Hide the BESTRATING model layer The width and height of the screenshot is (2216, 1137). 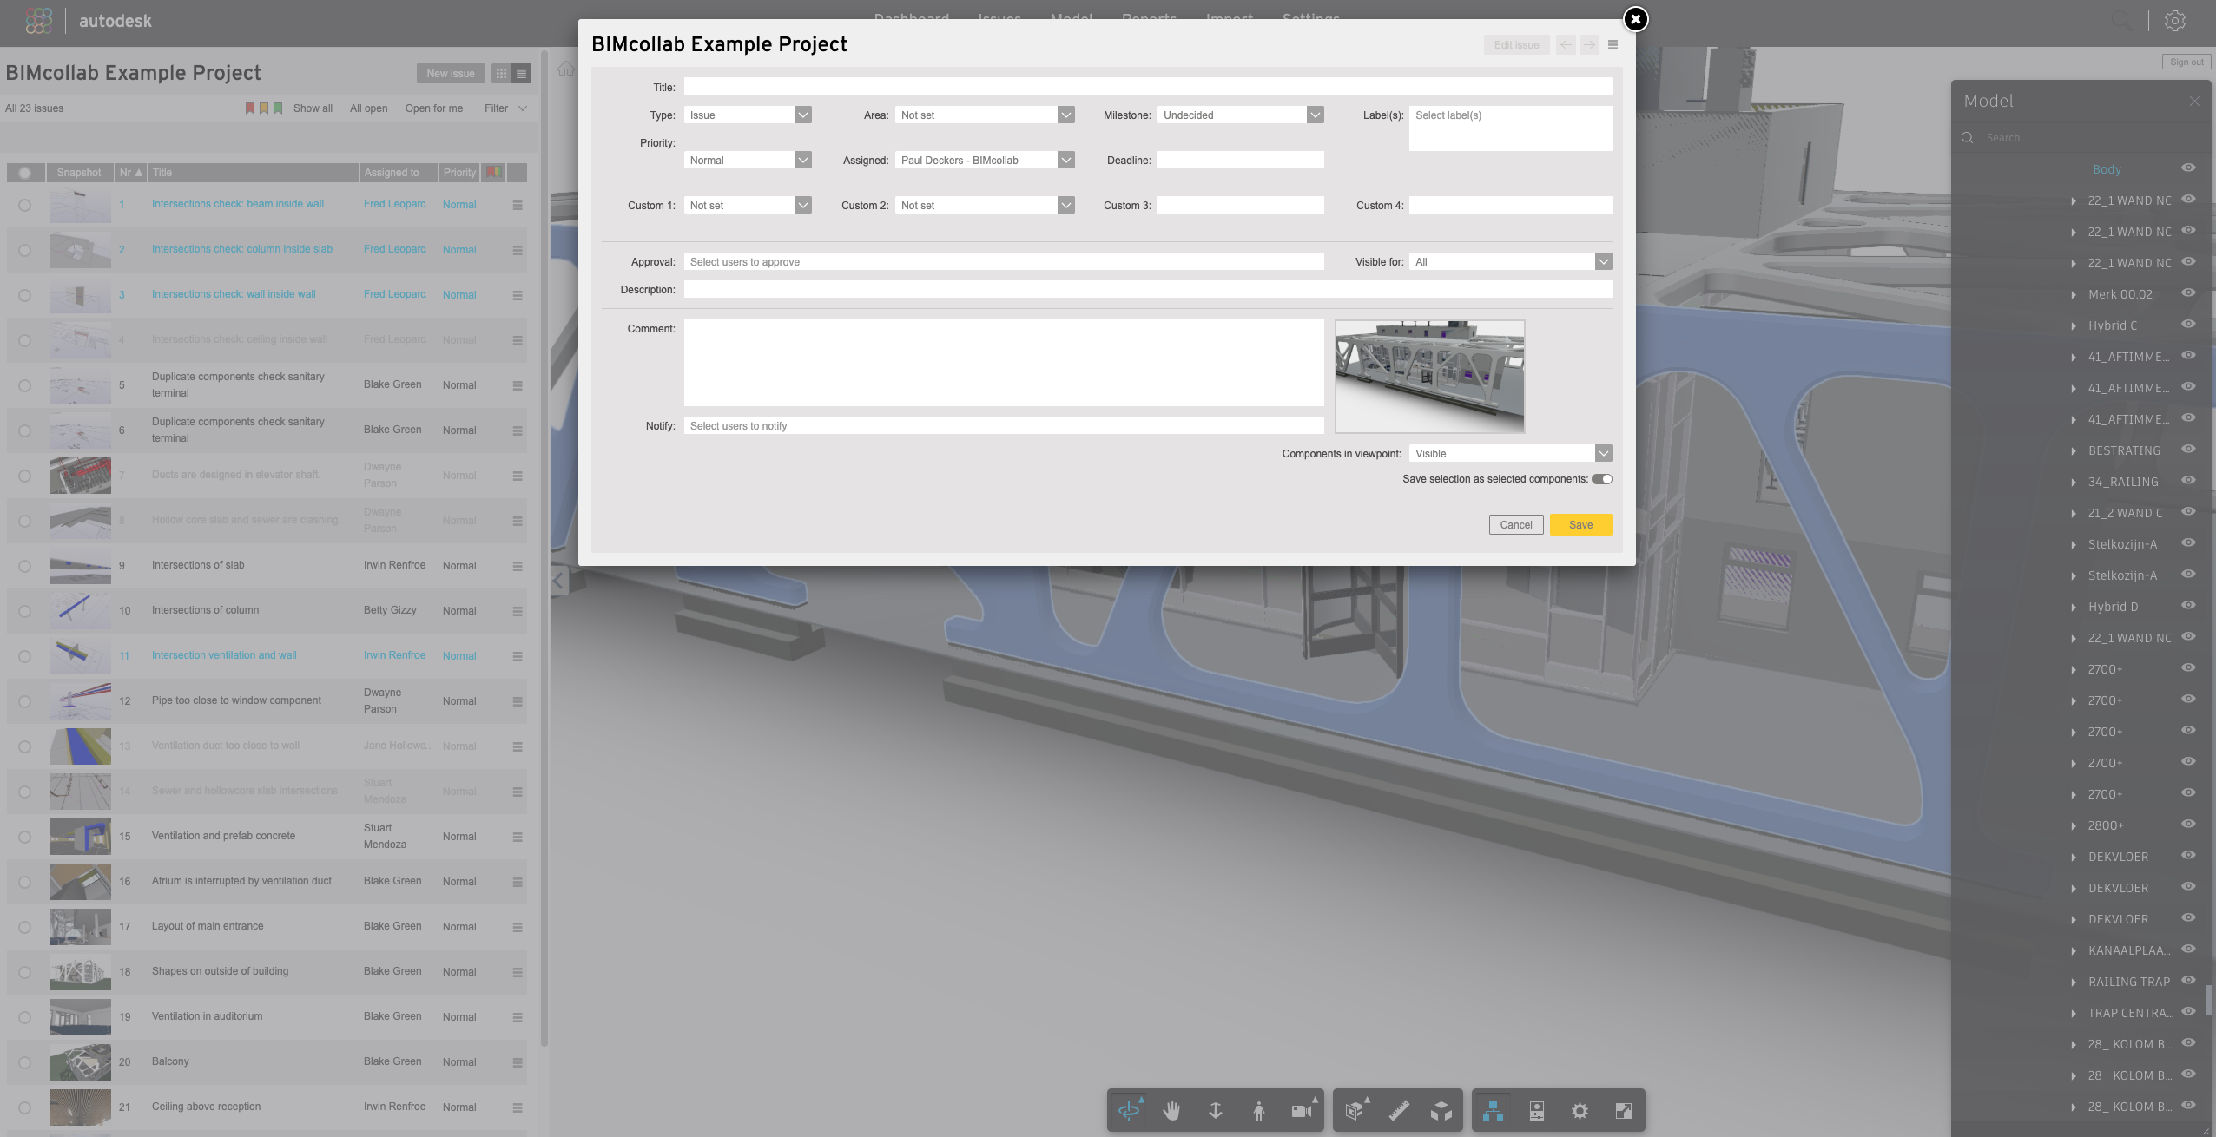2188,450
